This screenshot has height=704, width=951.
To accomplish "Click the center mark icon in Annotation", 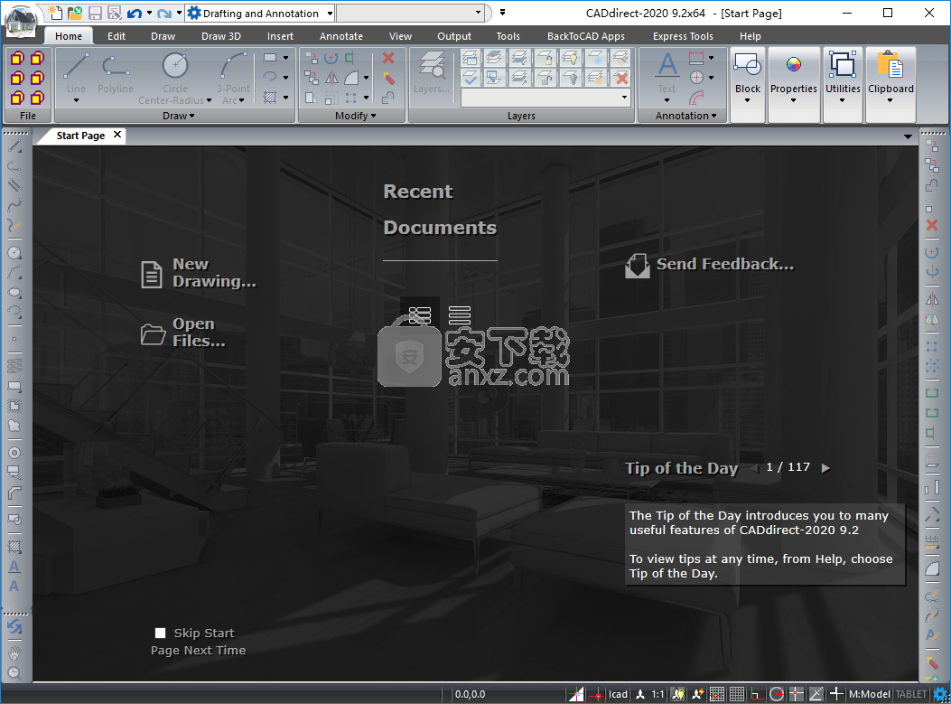I will pyautogui.click(x=696, y=78).
